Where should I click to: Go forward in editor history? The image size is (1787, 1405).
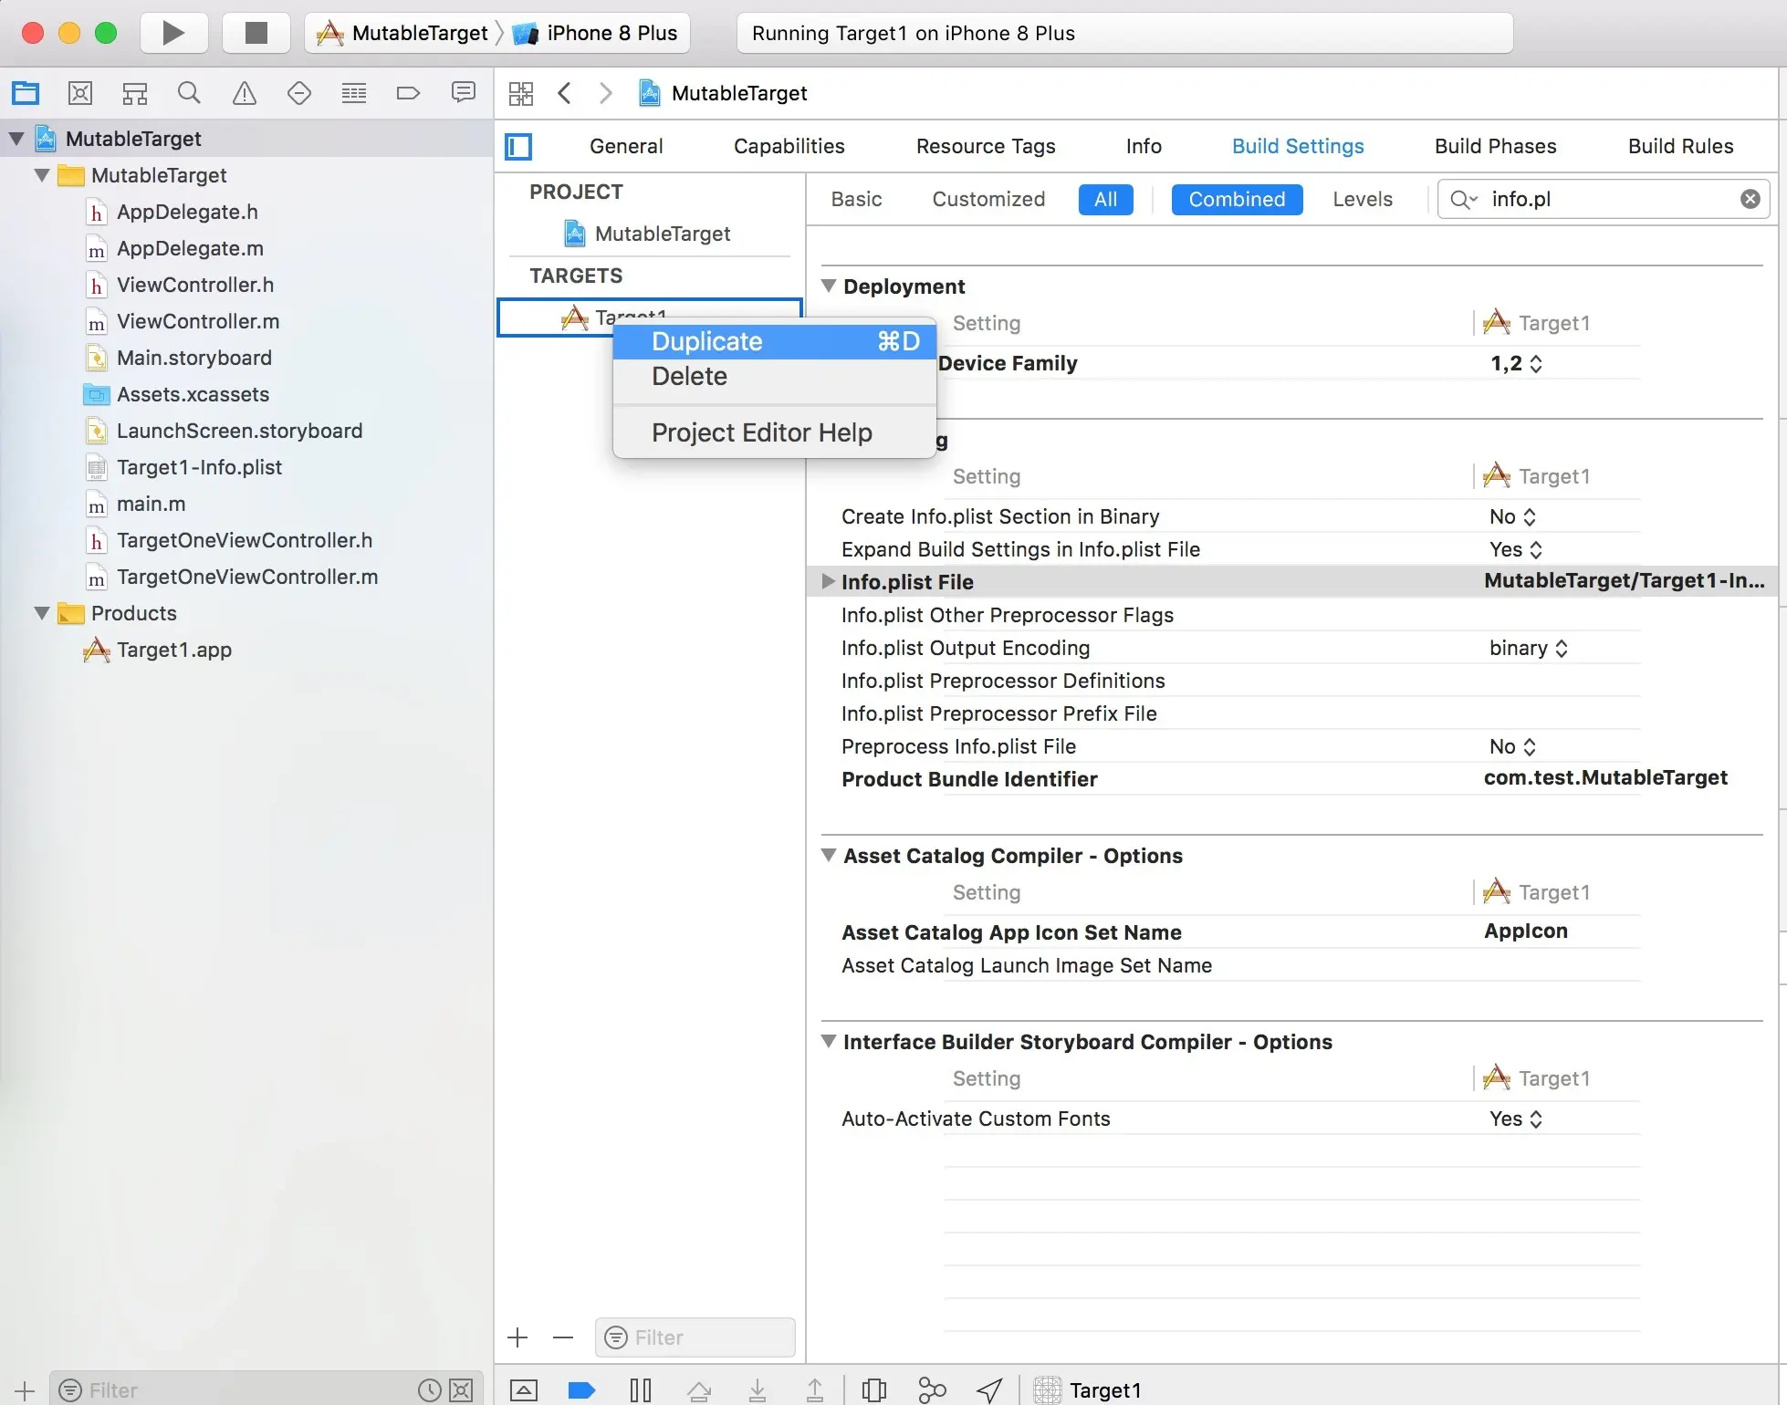tap(605, 93)
